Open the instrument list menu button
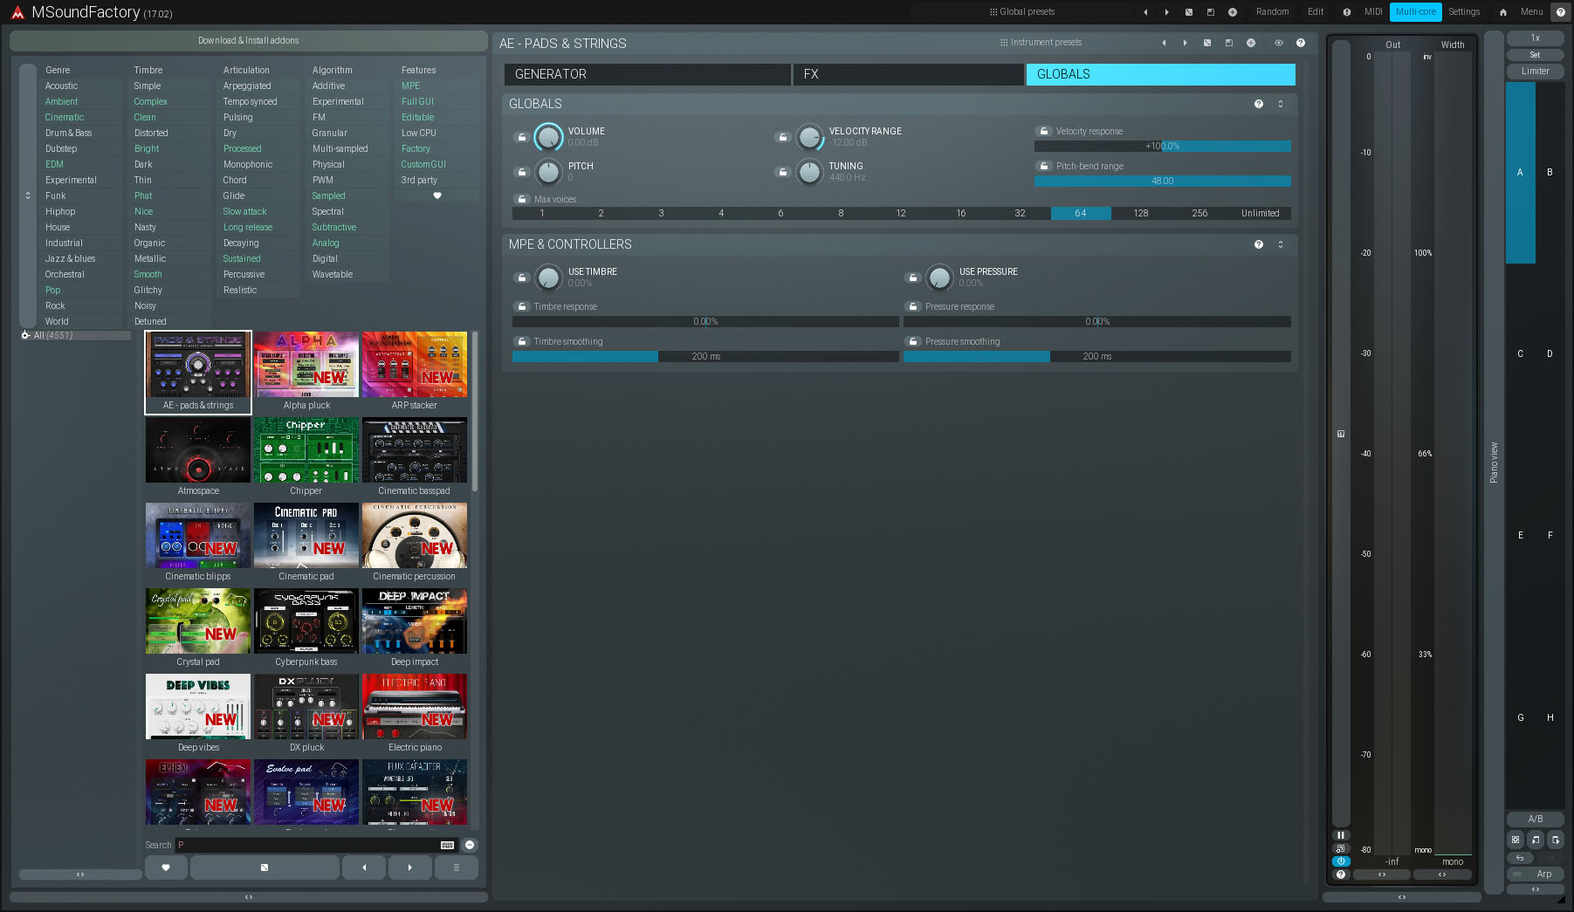This screenshot has height=912, width=1574. tap(456, 867)
